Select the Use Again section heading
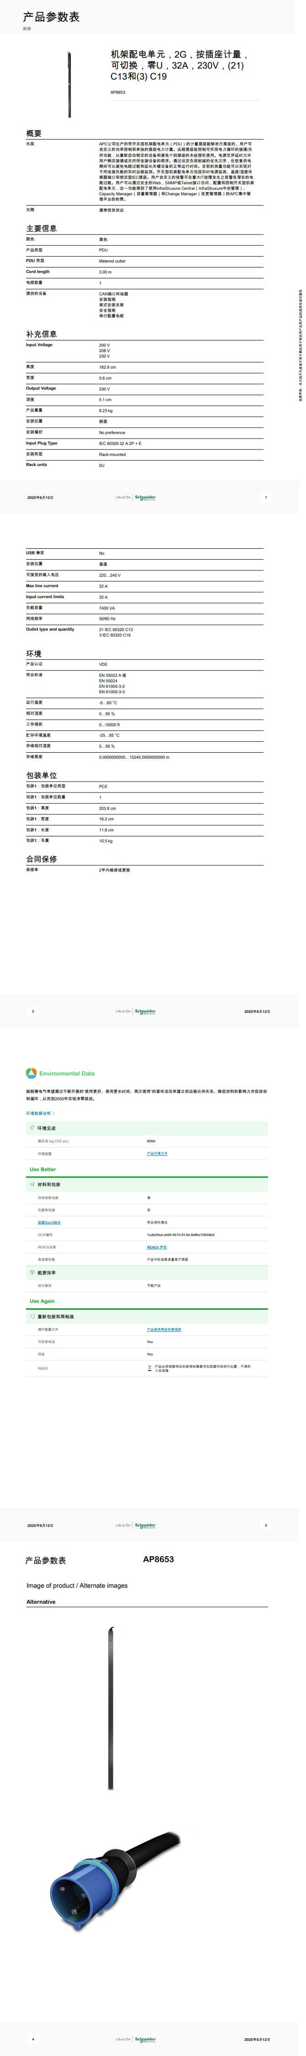 [42, 1301]
